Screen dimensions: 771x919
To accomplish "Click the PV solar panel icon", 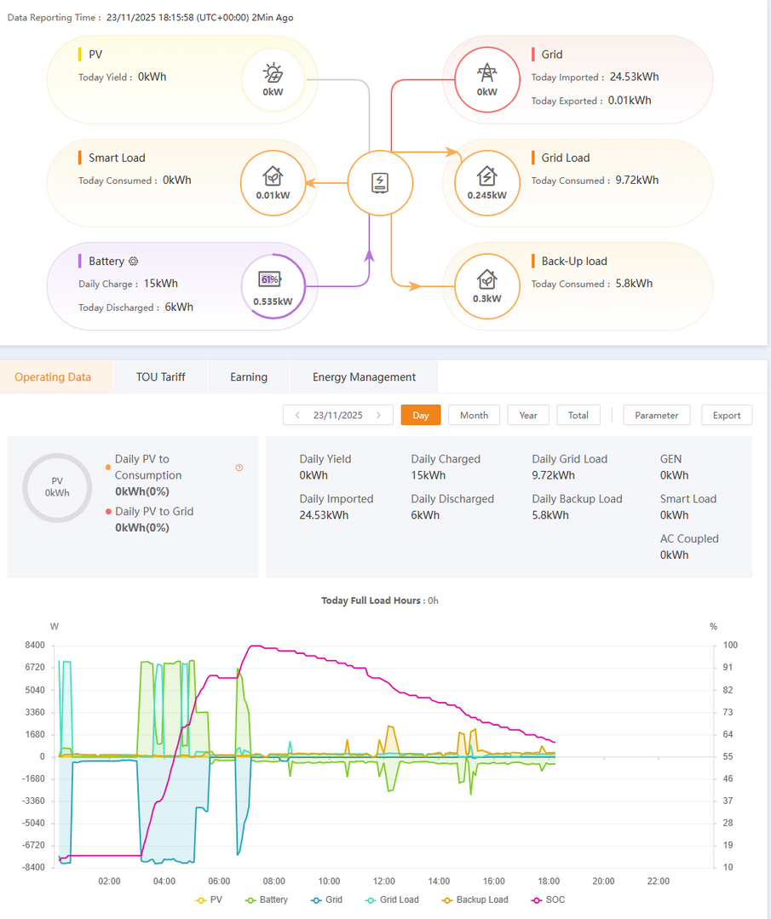I will [x=273, y=73].
